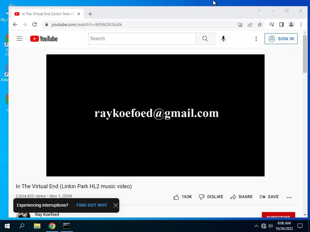This screenshot has width=310, height=232.
Task: Click the SIGN IN button
Action: coord(281,39)
